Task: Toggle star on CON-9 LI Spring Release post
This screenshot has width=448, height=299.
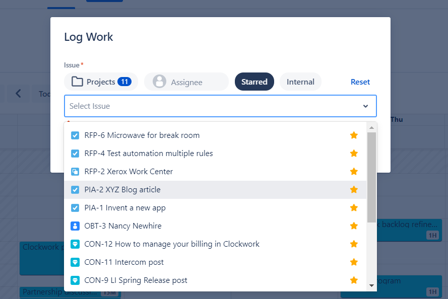Action: pos(354,280)
